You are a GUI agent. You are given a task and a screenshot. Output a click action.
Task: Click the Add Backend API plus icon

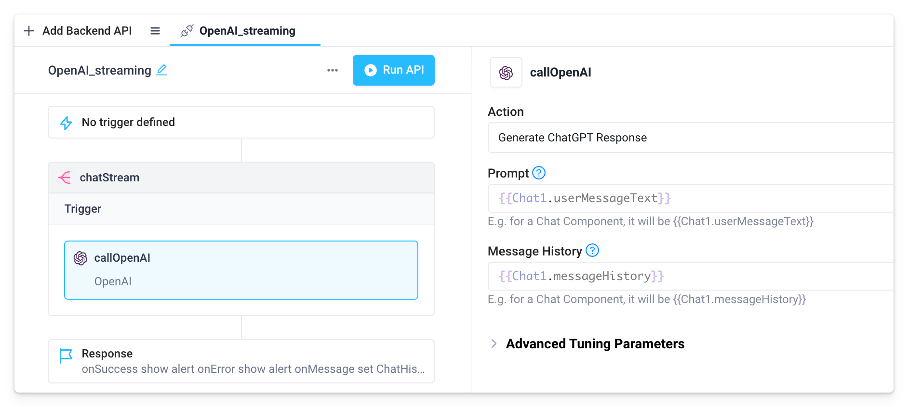point(29,31)
